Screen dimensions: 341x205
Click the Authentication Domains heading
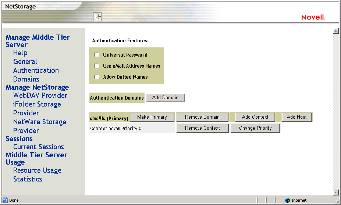(117, 98)
